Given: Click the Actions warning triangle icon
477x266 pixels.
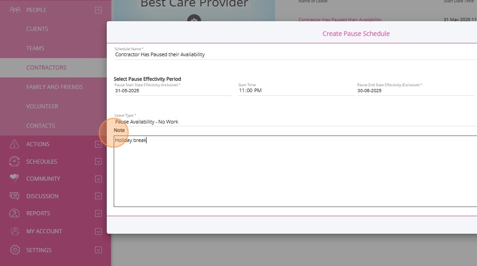Looking at the screenshot, I should click(14, 144).
